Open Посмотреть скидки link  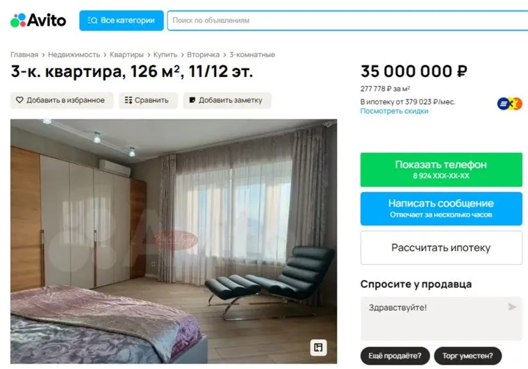pyautogui.click(x=395, y=111)
